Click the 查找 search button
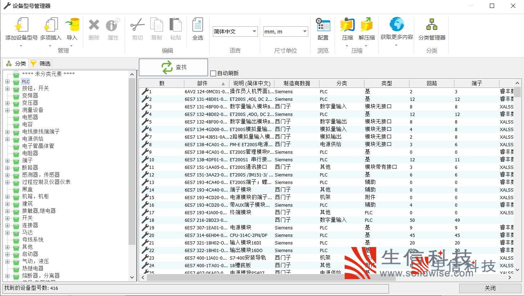 pyautogui.click(x=173, y=67)
